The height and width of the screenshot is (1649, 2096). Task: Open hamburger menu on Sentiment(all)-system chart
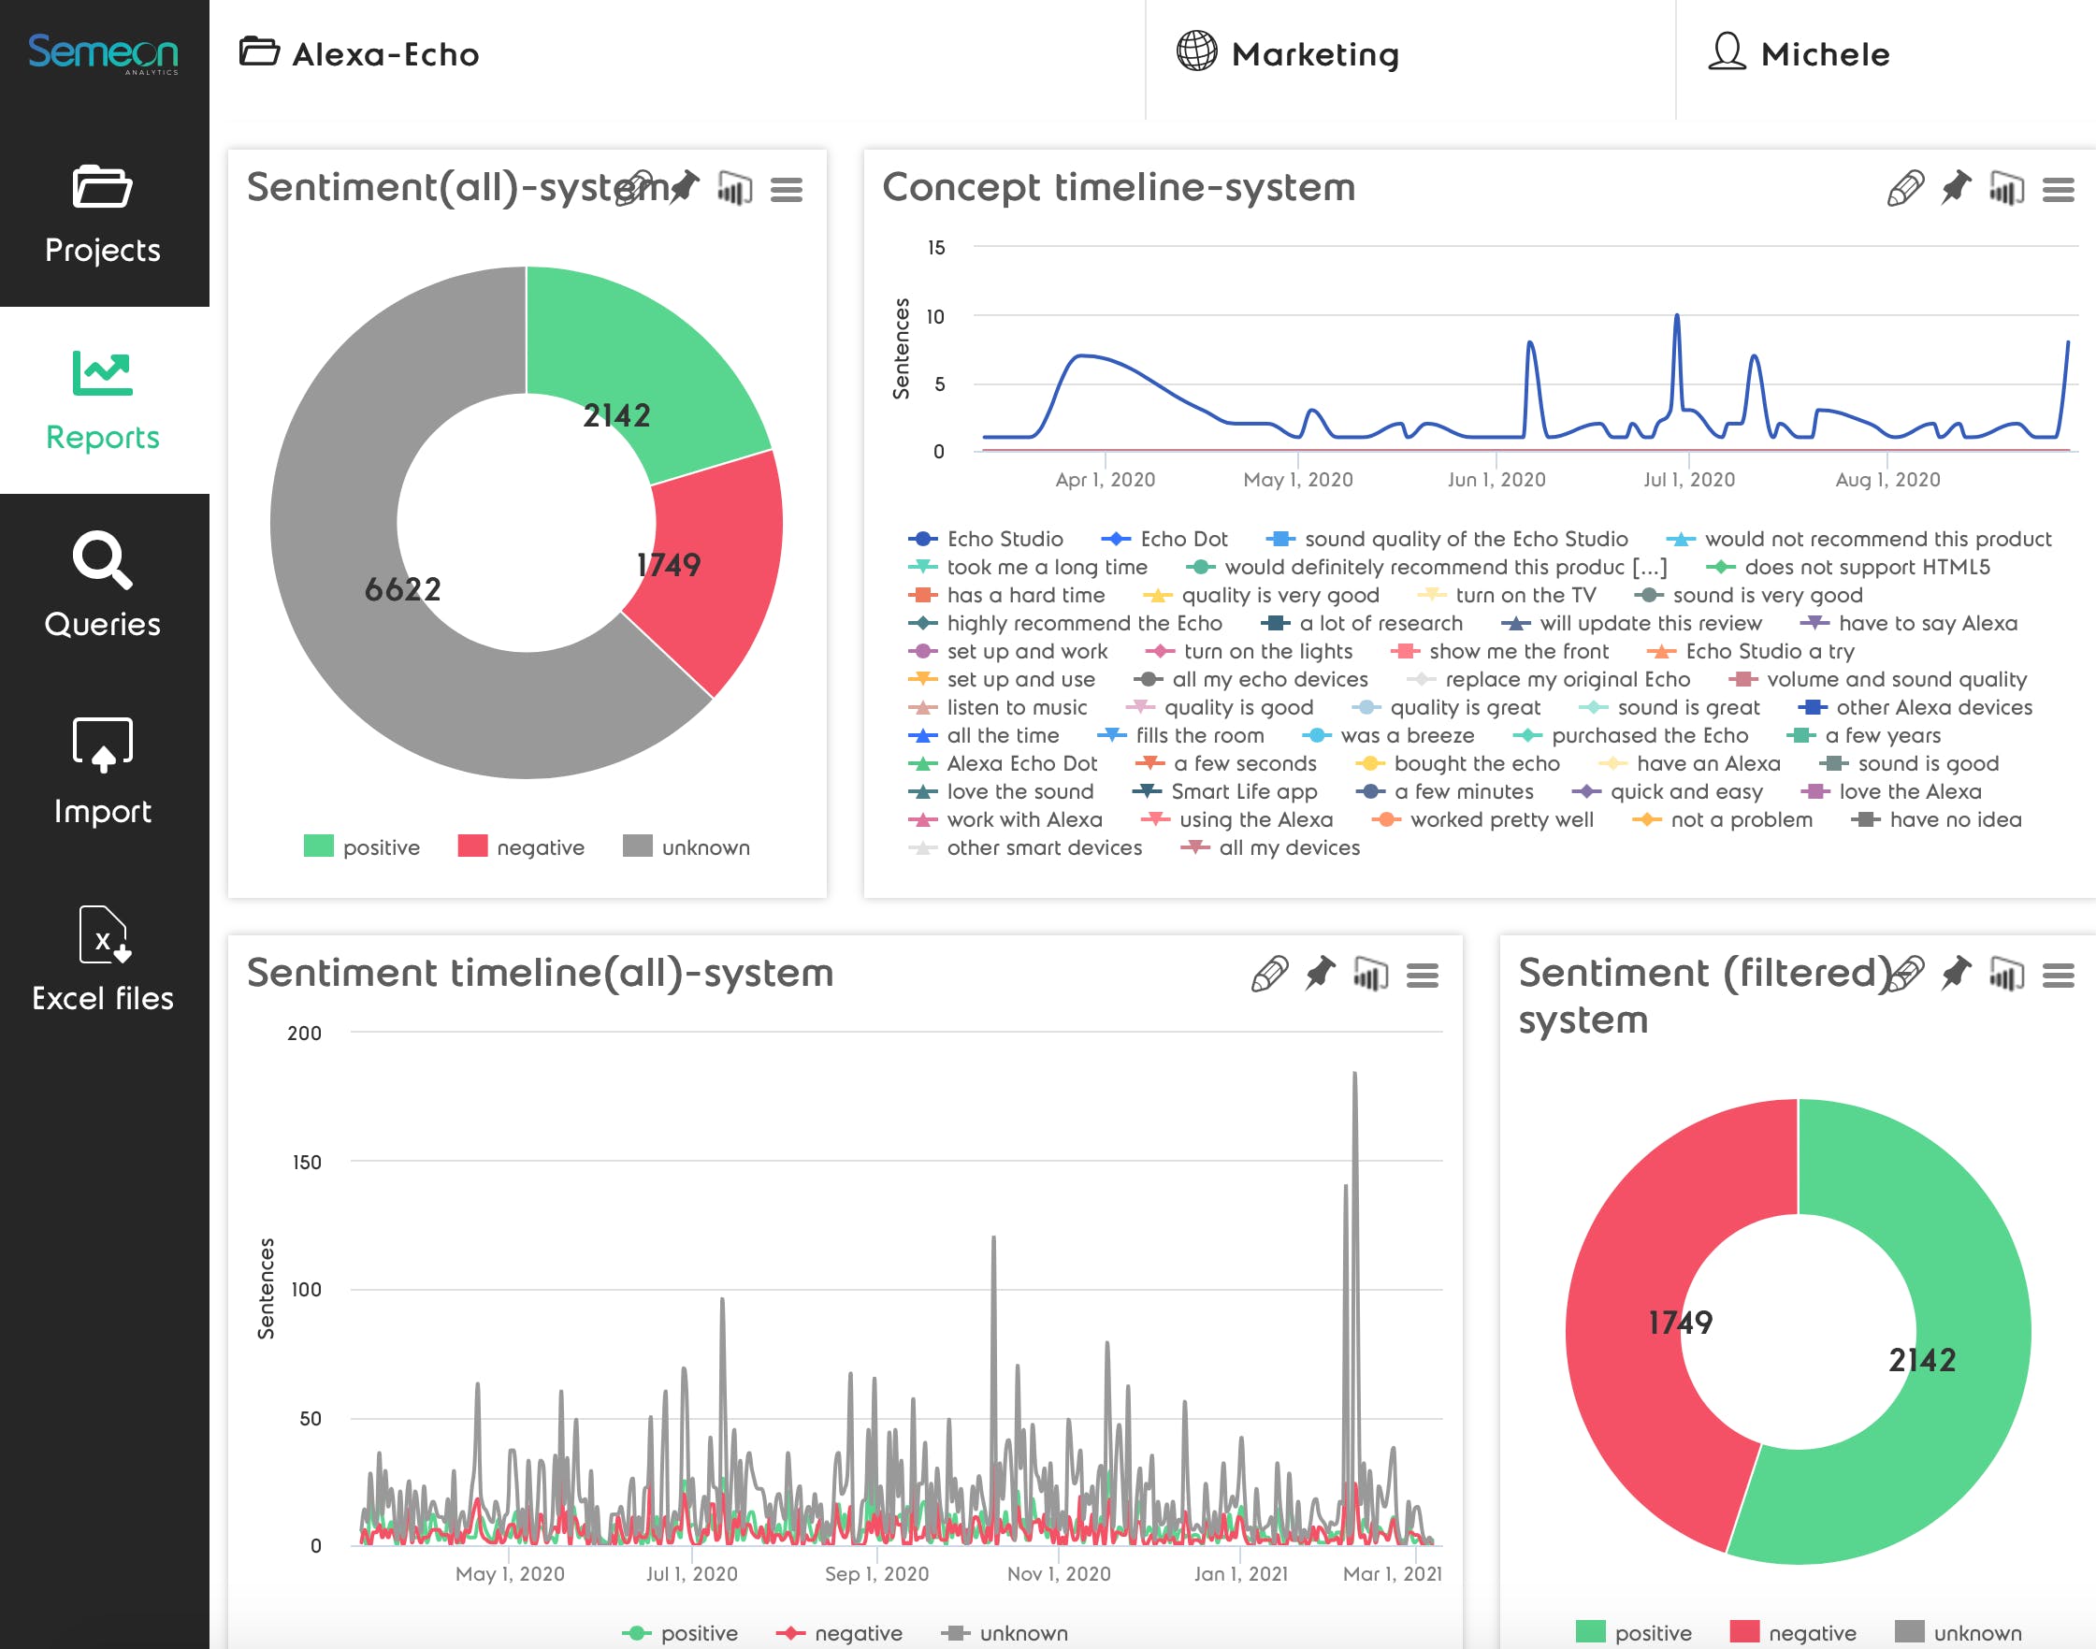pyautogui.click(x=786, y=189)
